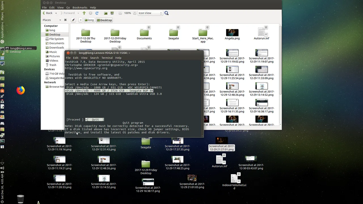
Task: Open file manager View menu
Action: pyautogui.click(x=60, y=7)
